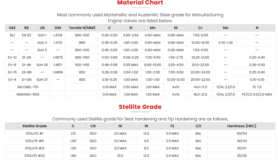Select the 1.4866 DIN value
Image resolution: width=278 pixels, height=166 pixels.
pos(58,72)
